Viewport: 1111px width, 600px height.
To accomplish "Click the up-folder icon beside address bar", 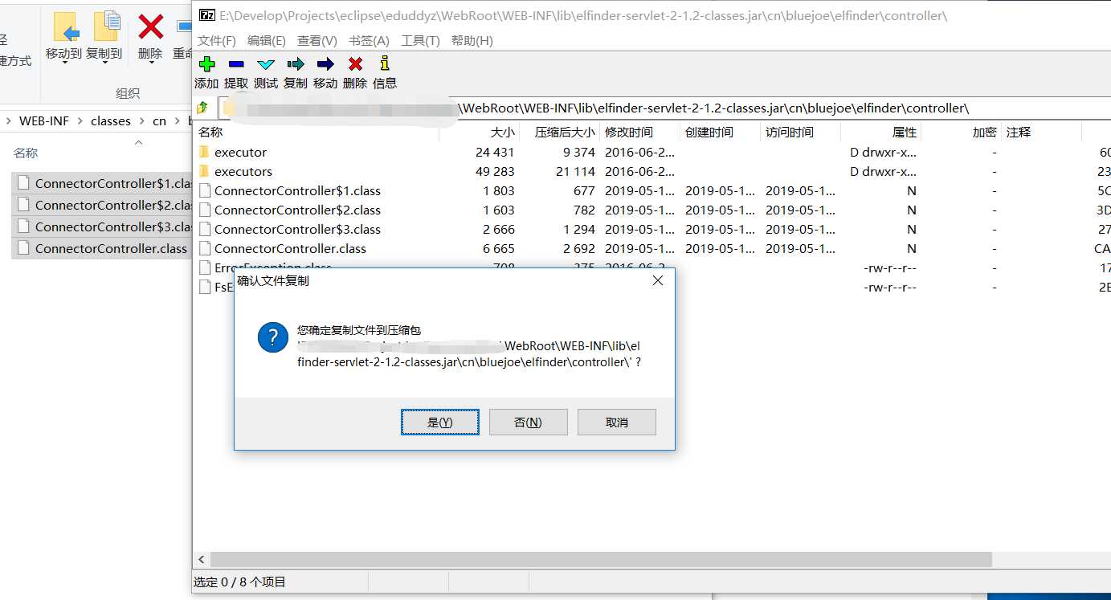I will click(x=202, y=108).
